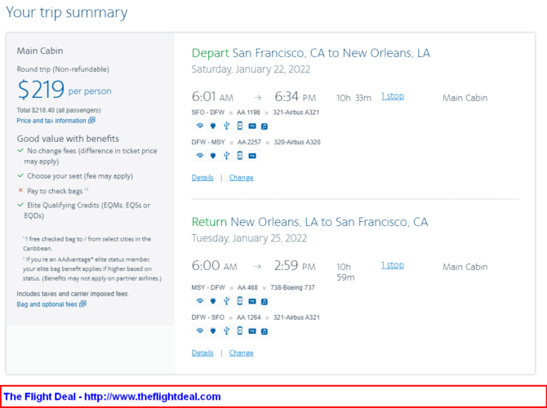Click the power outlet icon for SFO - DFW
547x408 pixels.
coord(213,126)
